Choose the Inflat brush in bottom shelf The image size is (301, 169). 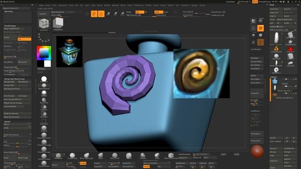coord(157,156)
